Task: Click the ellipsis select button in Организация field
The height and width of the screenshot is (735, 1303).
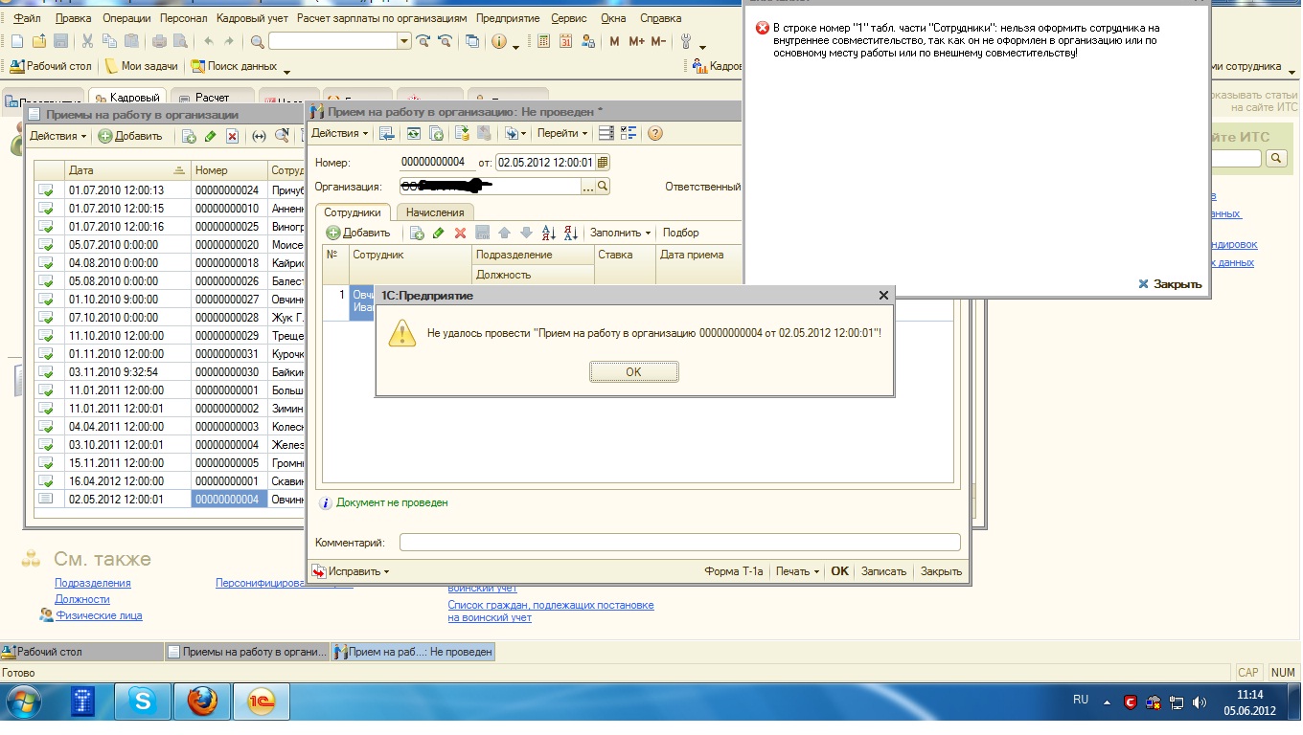Action: pyautogui.click(x=588, y=187)
